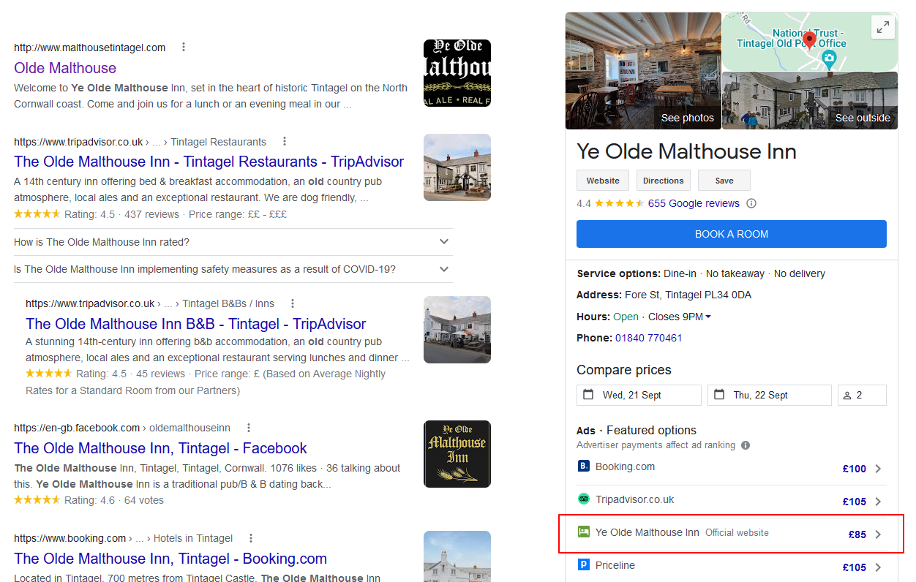The width and height of the screenshot is (916, 582).
Task: Save Ye Olde Malthouse Inn
Action: (724, 181)
